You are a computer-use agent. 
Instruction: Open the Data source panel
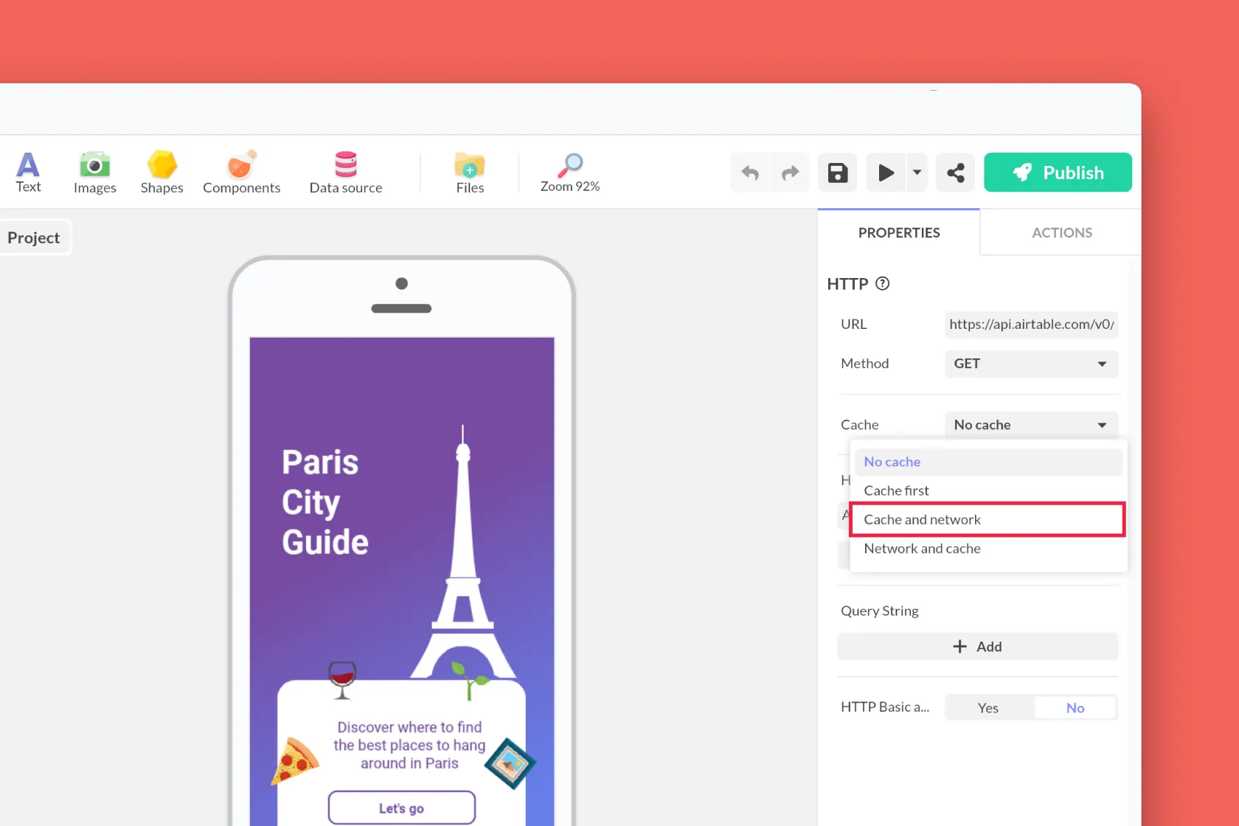click(345, 172)
